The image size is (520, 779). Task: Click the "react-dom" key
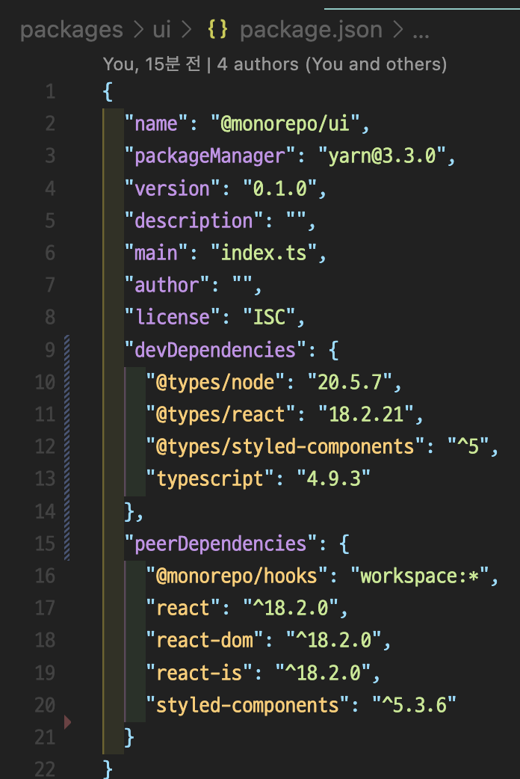pyautogui.click(x=205, y=641)
